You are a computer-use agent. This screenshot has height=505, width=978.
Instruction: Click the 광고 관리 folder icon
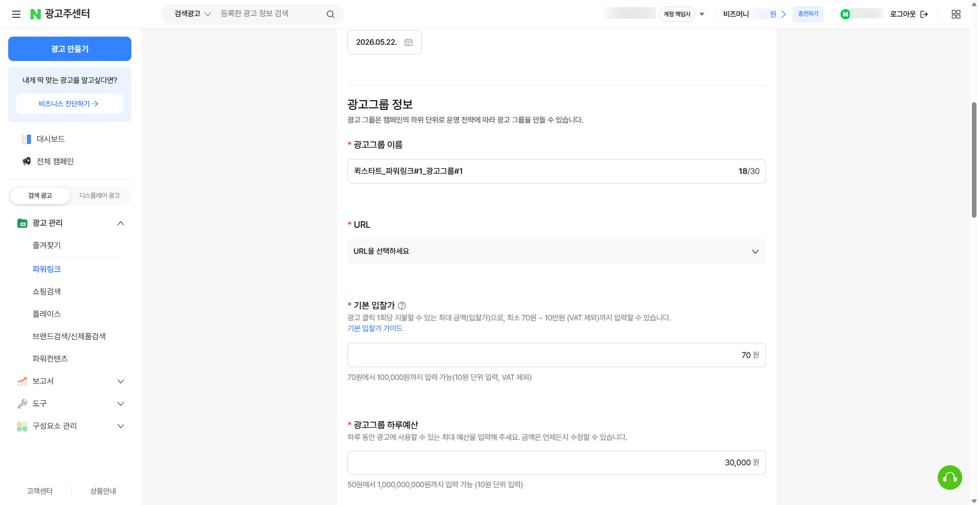tap(22, 223)
